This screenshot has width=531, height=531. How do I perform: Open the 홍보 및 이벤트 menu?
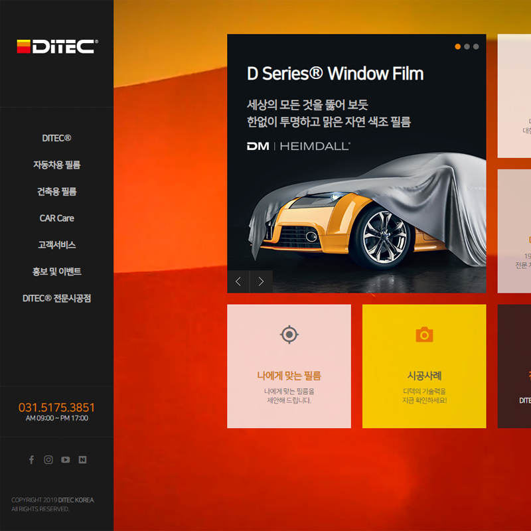(56, 271)
